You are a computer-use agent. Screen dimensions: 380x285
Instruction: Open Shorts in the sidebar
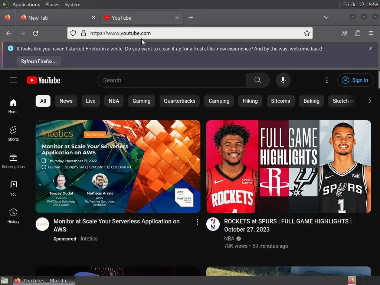click(13, 134)
